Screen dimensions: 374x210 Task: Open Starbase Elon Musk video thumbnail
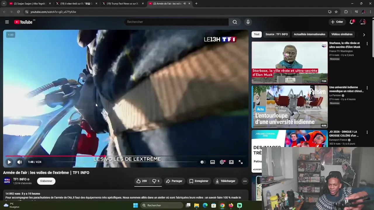pos(290,63)
